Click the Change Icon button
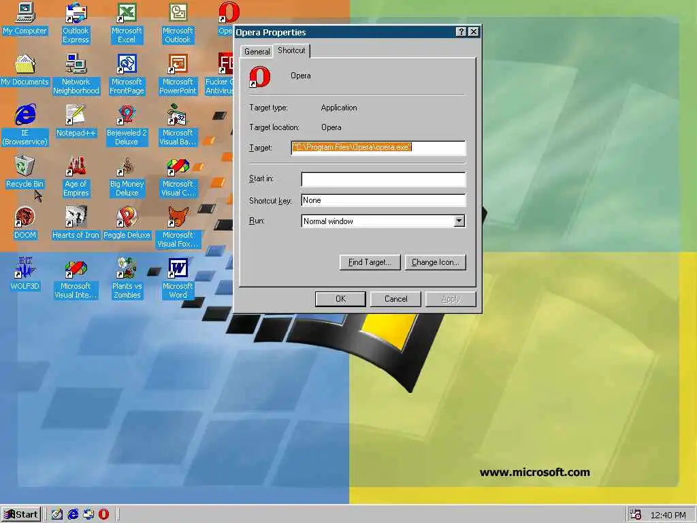This screenshot has height=523, width=697. 435,262
